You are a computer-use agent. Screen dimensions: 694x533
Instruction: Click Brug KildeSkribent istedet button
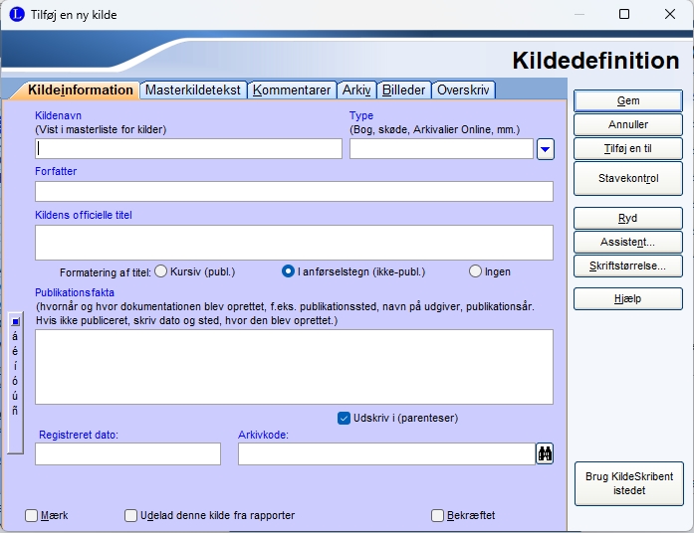(627, 484)
